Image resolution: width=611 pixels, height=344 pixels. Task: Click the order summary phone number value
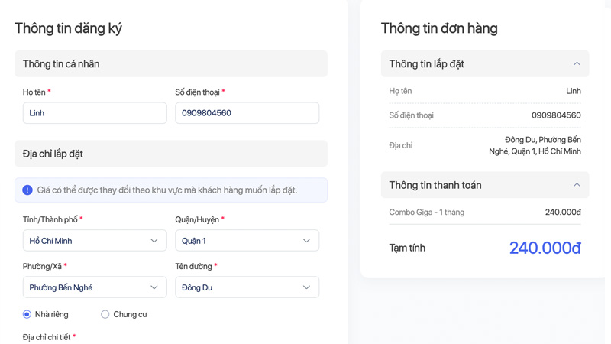point(556,115)
